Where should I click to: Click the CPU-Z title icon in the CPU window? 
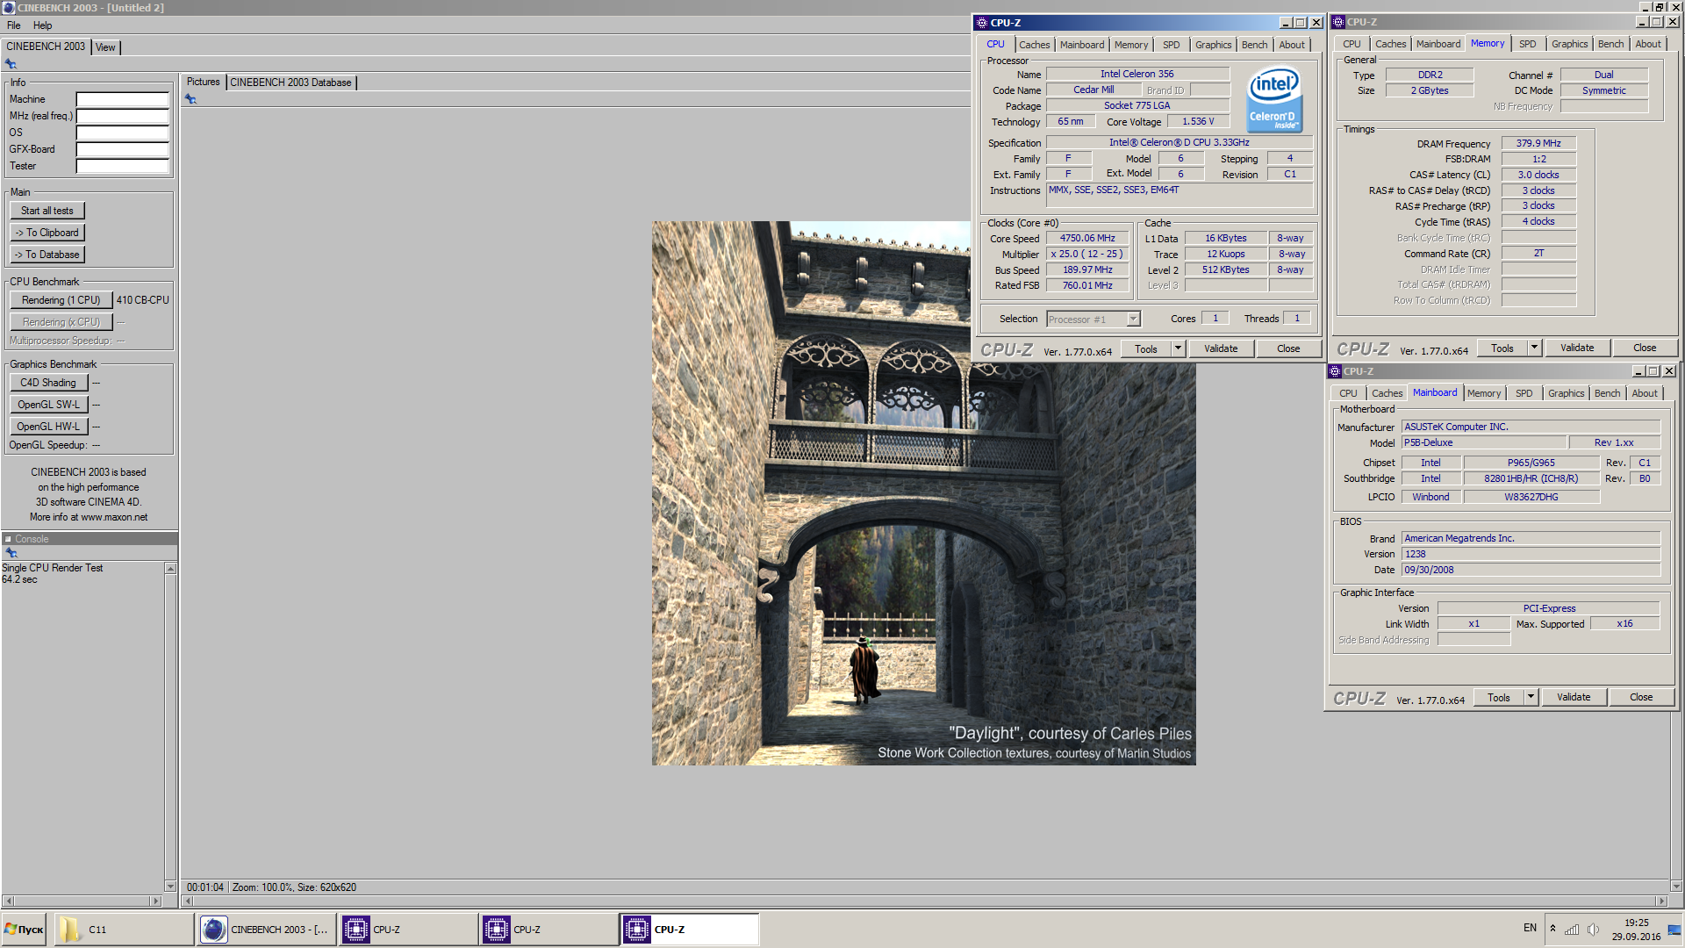coord(982,23)
